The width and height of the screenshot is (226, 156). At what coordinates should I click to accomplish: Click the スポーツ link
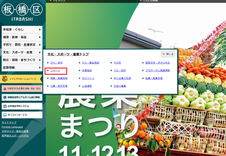click(55, 70)
